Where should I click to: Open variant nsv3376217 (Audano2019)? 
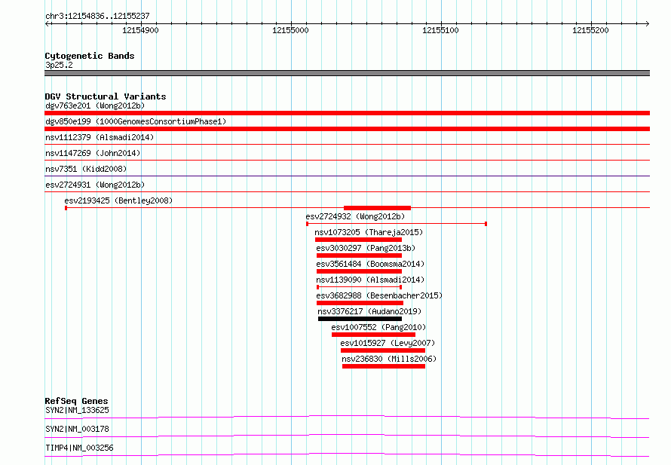click(369, 311)
